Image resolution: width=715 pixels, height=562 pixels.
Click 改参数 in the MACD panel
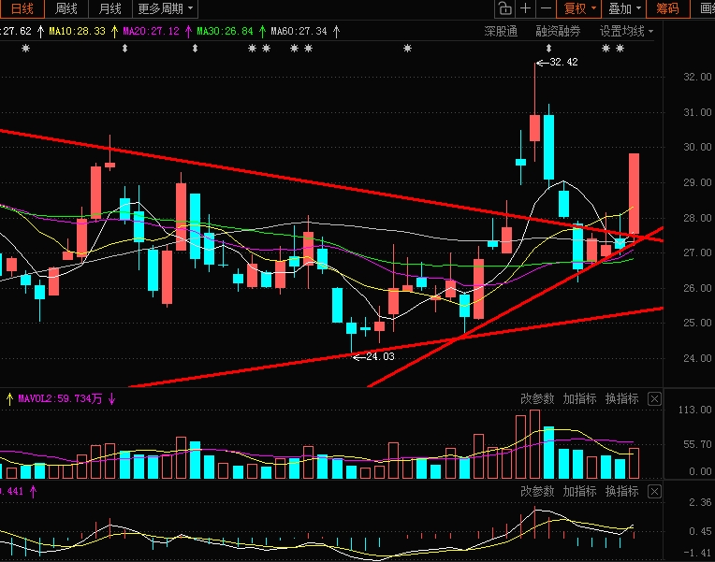(x=537, y=491)
